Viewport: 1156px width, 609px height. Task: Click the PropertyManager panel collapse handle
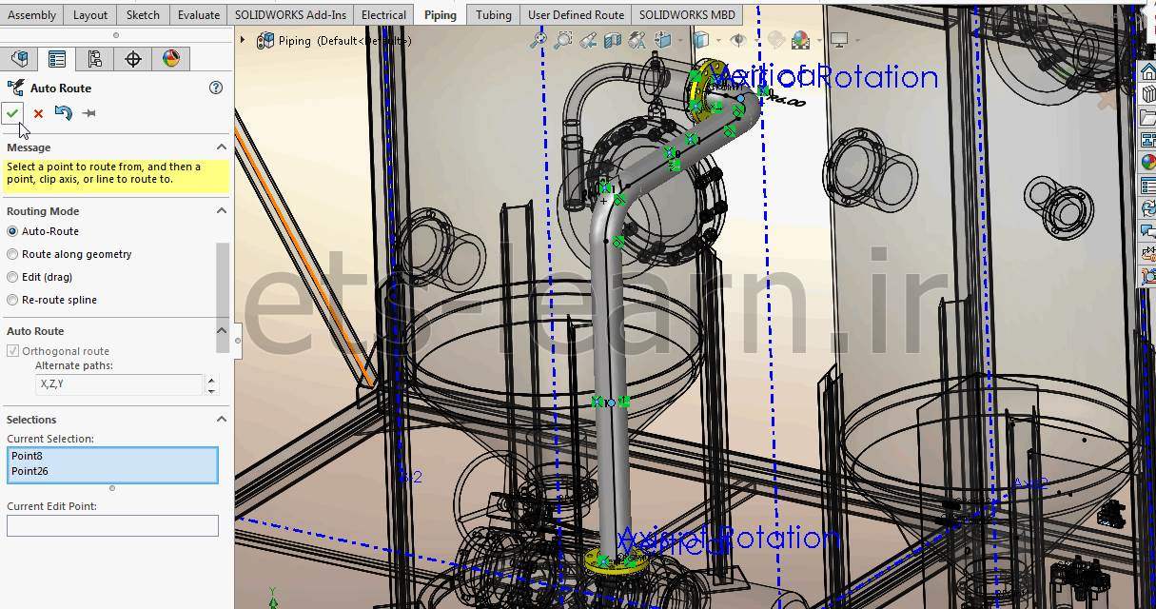[237, 340]
